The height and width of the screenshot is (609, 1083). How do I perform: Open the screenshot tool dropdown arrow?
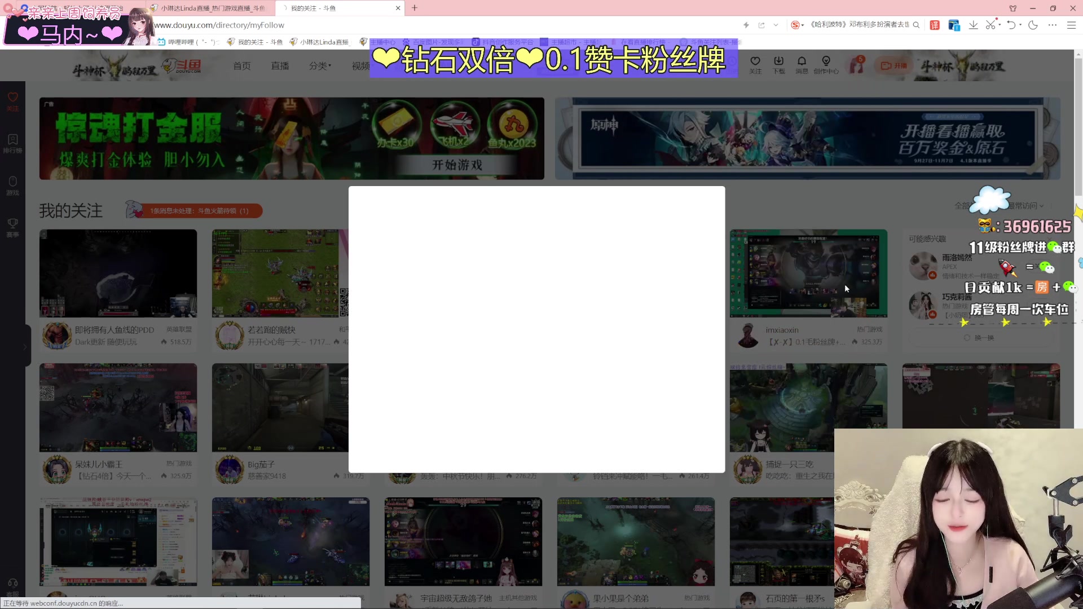pyautogui.click(x=1000, y=25)
